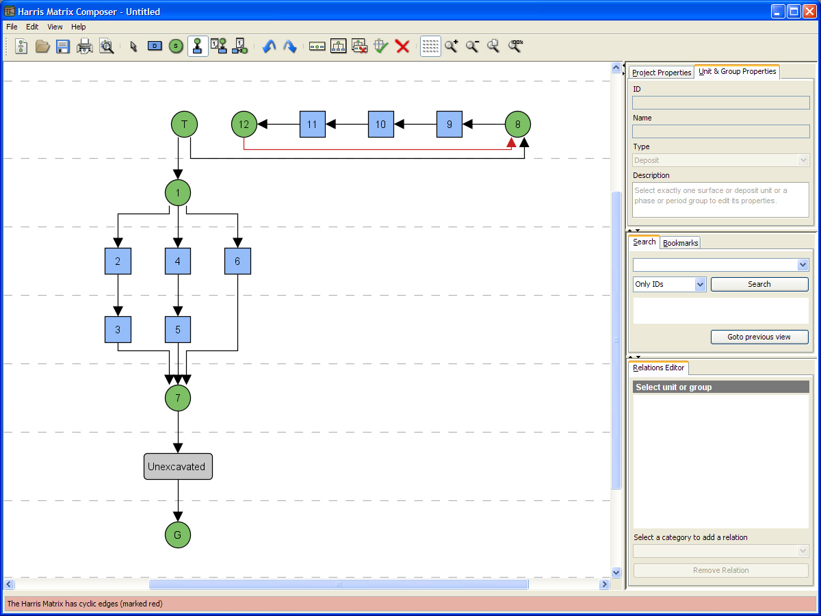The width and height of the screenshot is (821, 616).
Task: Click the vertical scrollbar down arrow
Action: tap(616, 572)
